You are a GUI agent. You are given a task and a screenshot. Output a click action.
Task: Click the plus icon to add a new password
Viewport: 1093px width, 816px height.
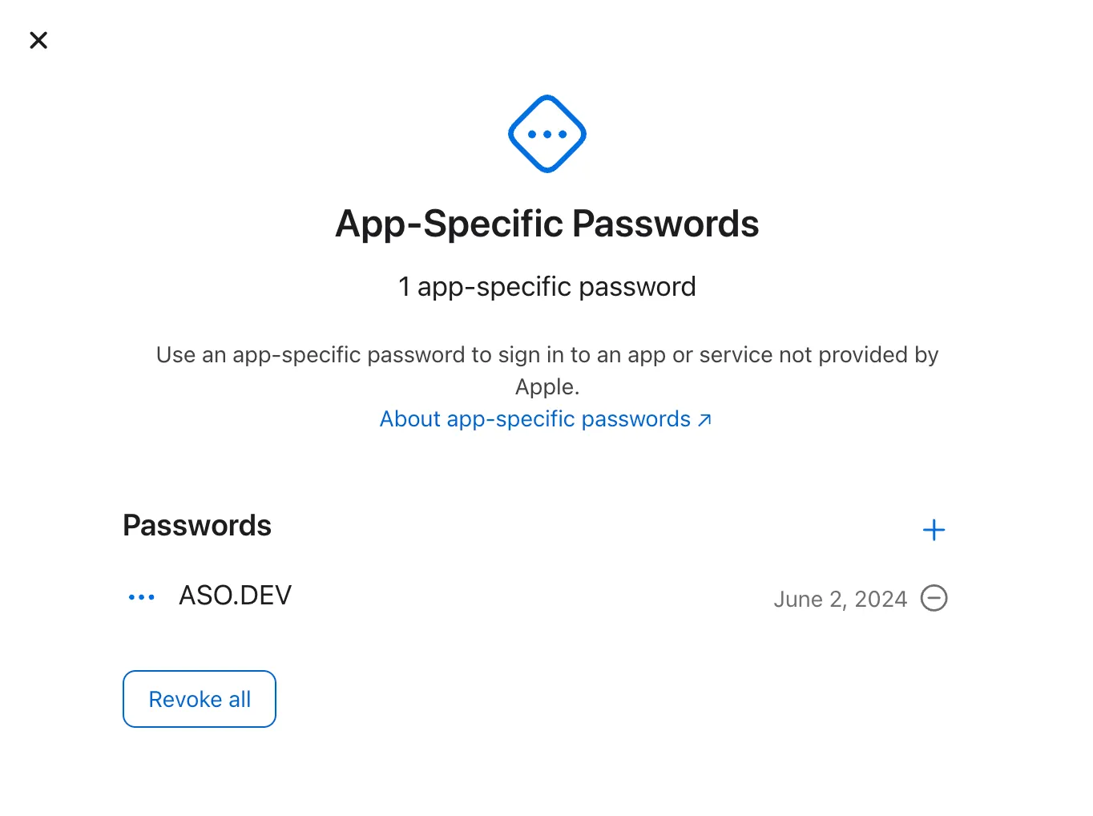(934, 529)
